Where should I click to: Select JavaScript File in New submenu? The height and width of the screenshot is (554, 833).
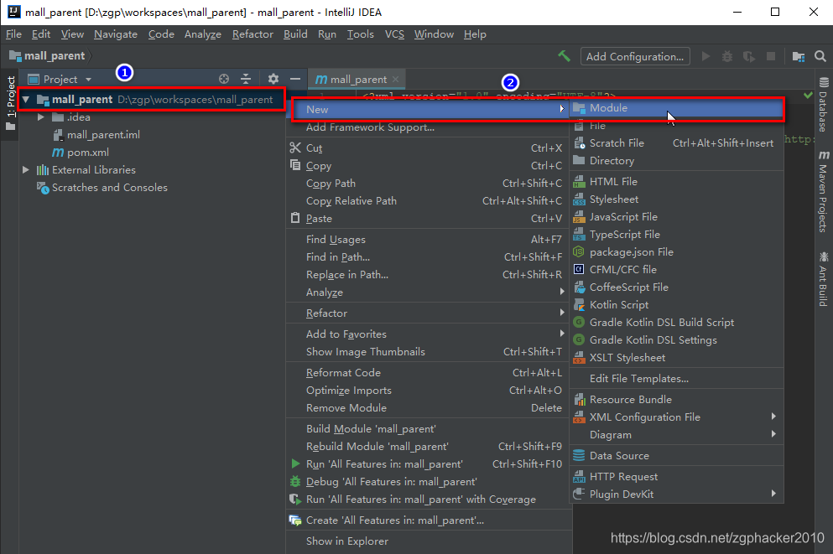(676, 216)
